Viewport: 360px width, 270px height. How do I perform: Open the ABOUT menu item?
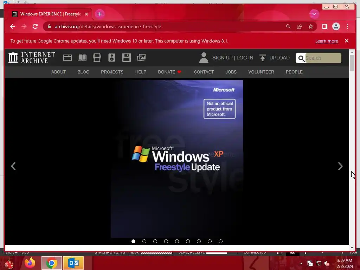coord(59,72)
